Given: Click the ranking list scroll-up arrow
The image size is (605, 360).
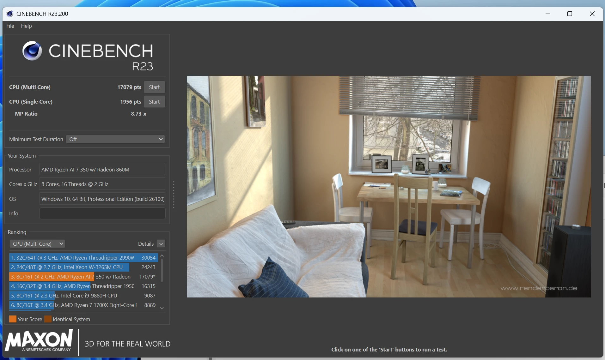Looking at the screenshot, I should (162, 256).
